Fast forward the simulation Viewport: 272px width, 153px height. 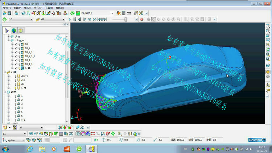click(95, 20)
